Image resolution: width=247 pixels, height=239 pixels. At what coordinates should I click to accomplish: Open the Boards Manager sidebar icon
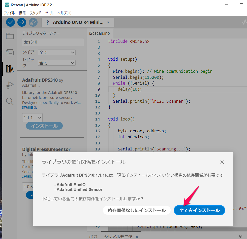click(x=10, y=52)
